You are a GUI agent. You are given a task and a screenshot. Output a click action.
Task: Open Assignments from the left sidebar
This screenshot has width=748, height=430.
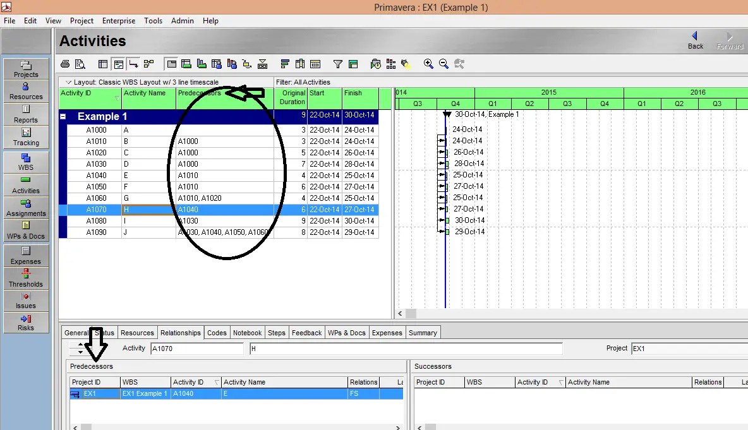pyautogui.click(x=27, y=208)
